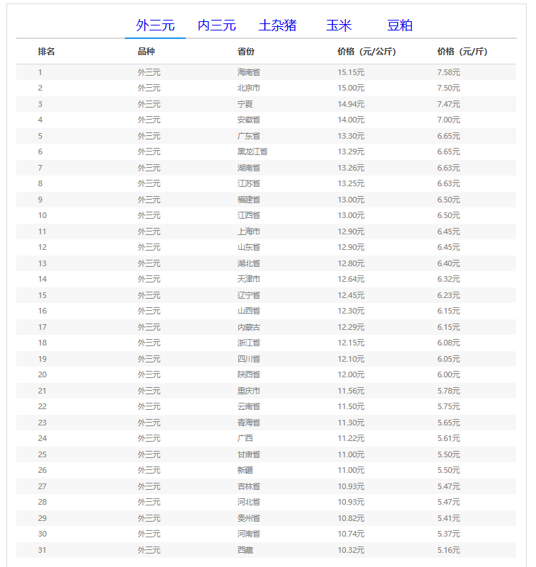Click rank number 31 cell

click(43, 550)
